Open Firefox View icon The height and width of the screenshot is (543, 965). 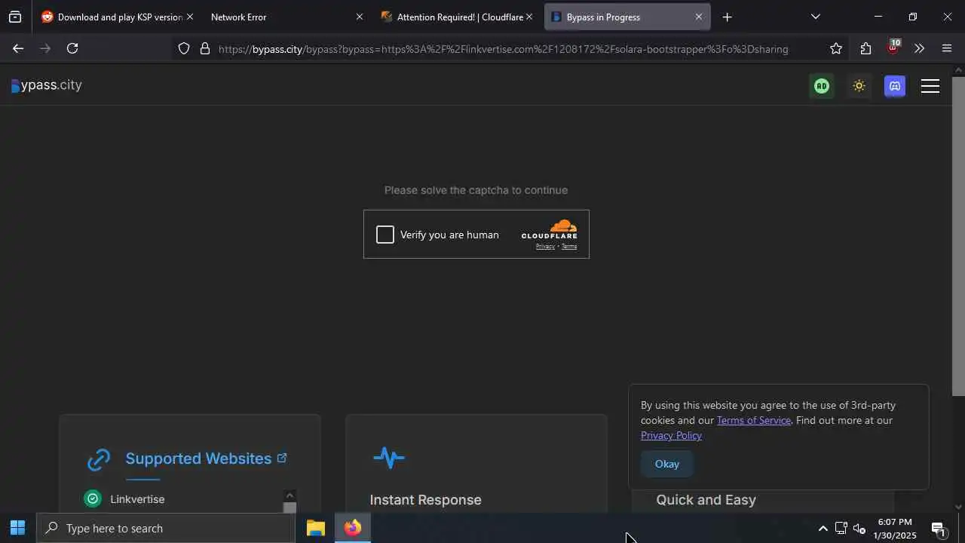tap(15, 17)
